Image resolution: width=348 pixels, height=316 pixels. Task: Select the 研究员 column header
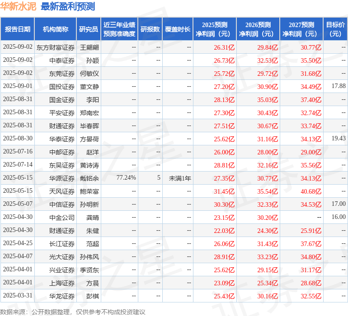pyautogui.click(x=88, y=29)
